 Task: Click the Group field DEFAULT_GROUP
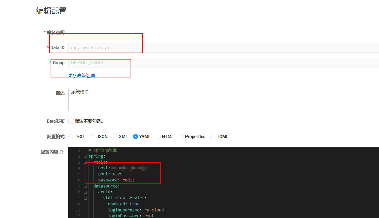coord(224,63)
